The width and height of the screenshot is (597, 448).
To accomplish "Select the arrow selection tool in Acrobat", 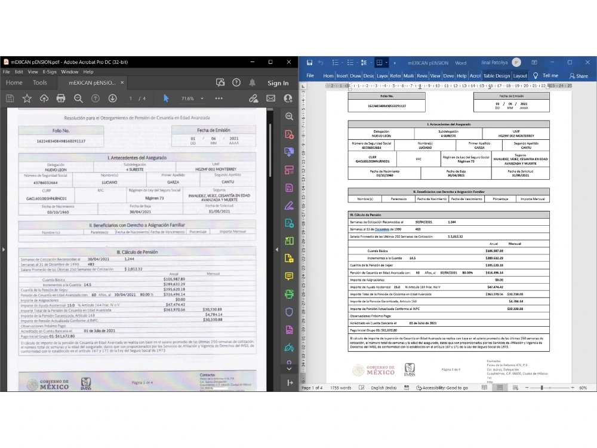I will pyautogui.click(x=165, y=99).
